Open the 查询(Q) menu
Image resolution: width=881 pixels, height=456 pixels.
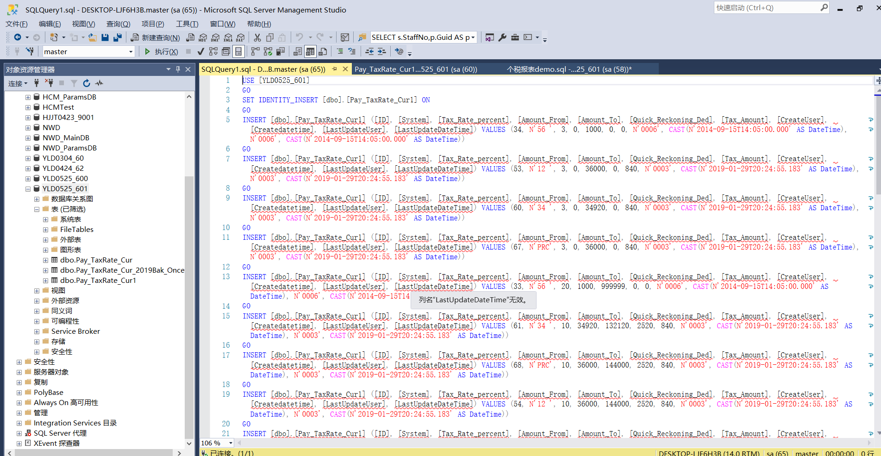[118, 24]
